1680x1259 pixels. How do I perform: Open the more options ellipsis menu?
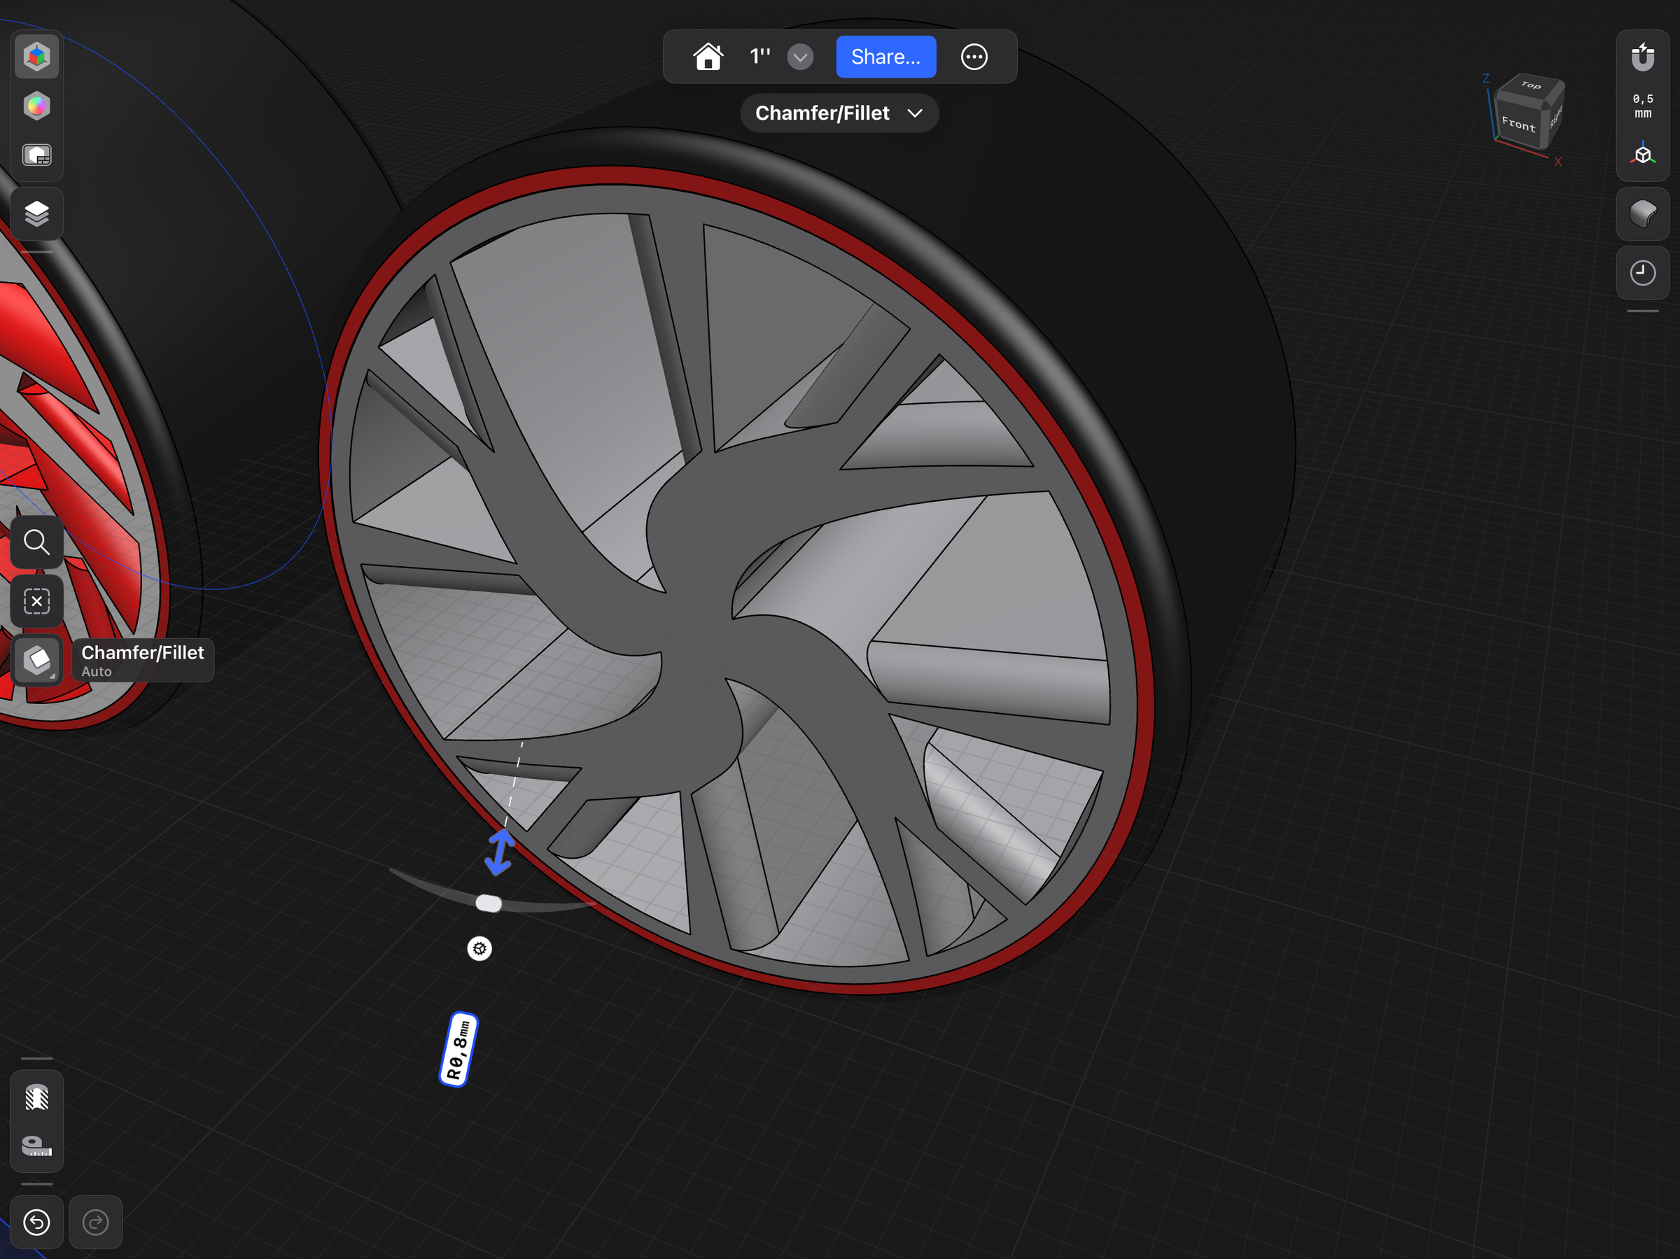[974, 57]
